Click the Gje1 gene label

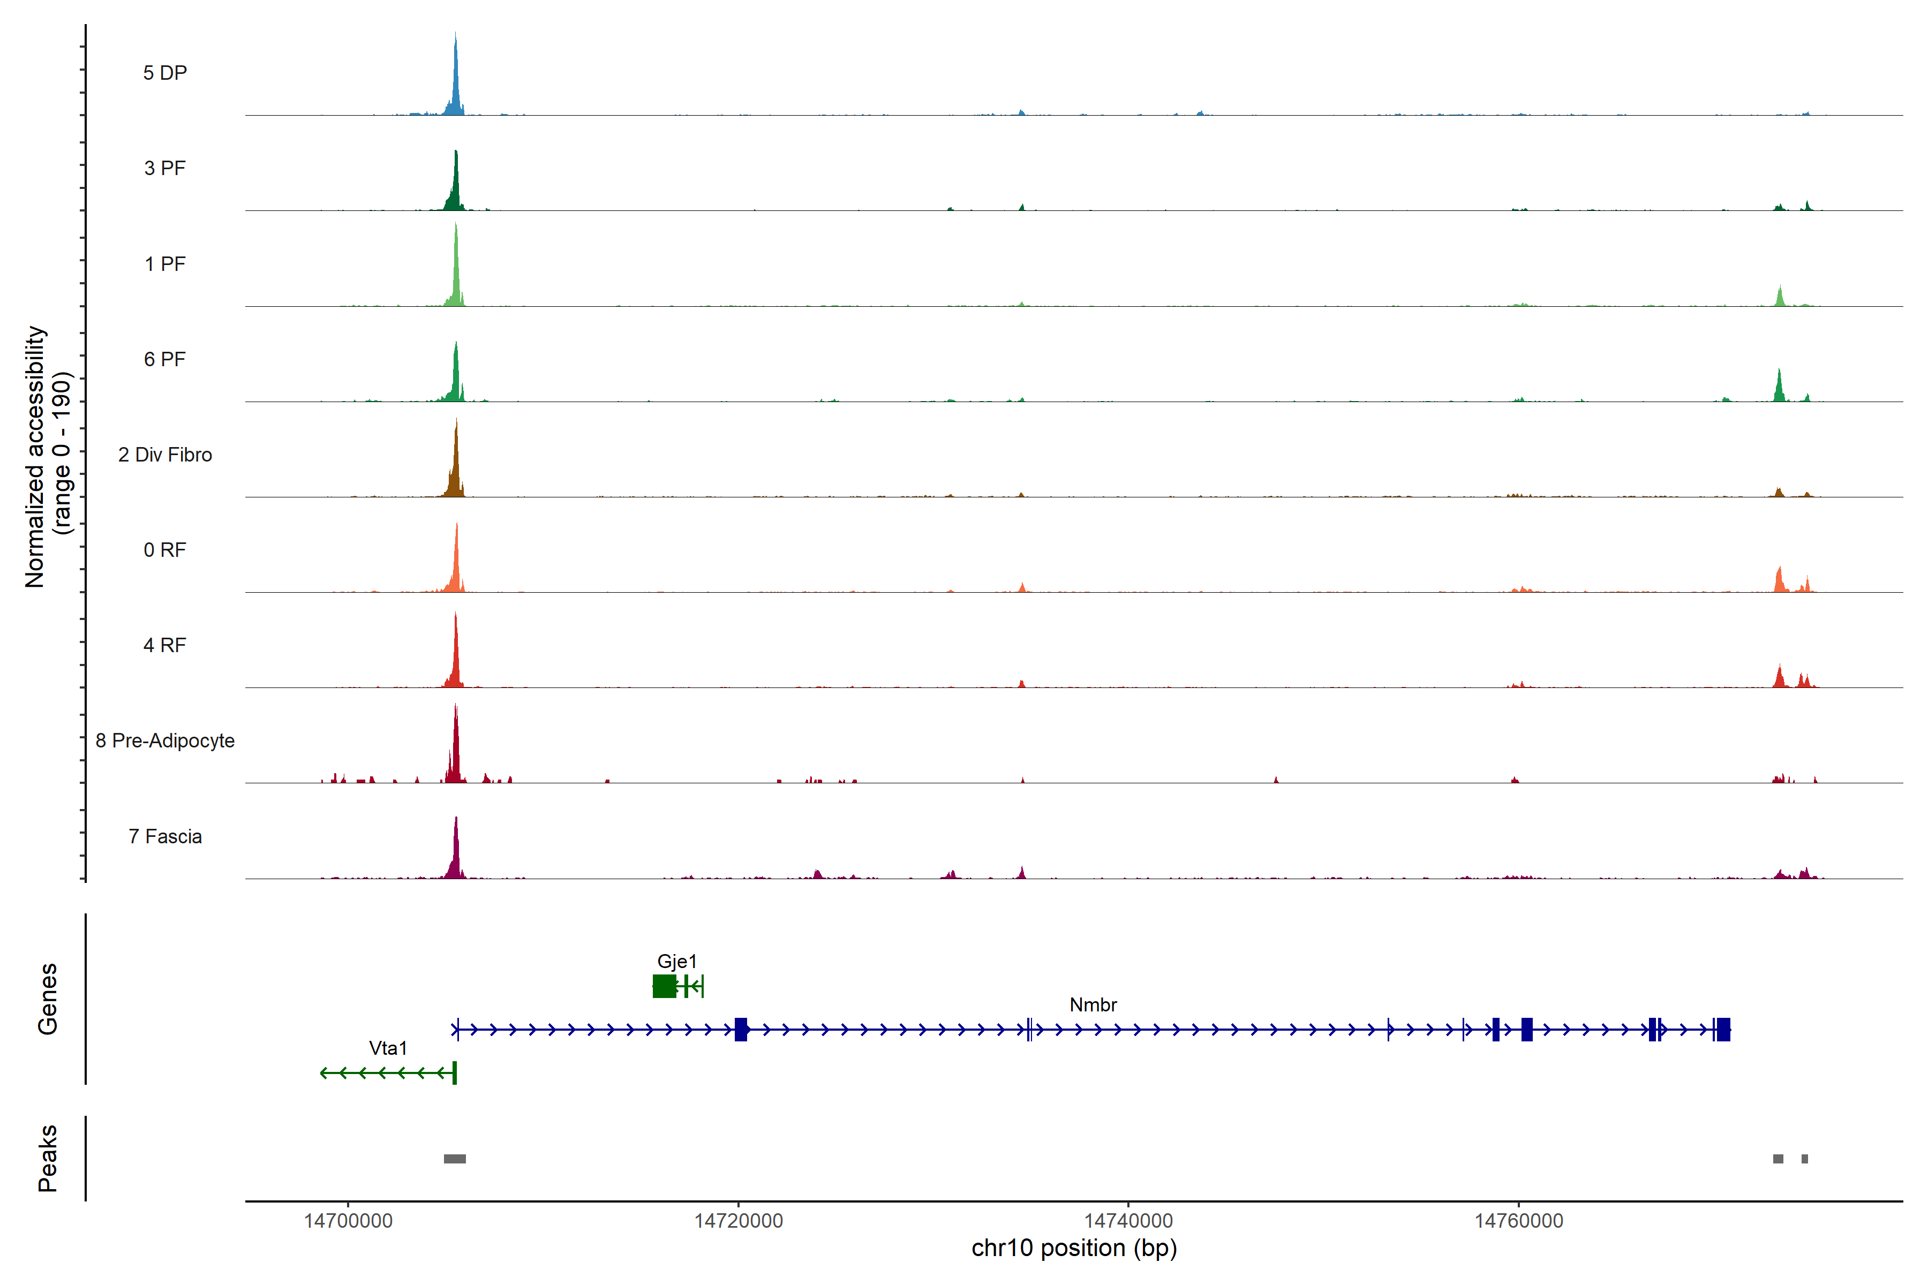pyautogui.click(x=677, y=961)
